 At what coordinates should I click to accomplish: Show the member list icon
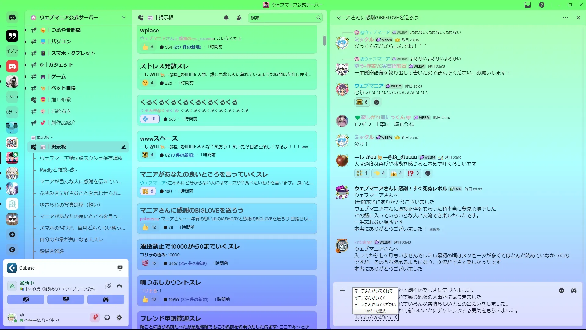pos(239,18)
